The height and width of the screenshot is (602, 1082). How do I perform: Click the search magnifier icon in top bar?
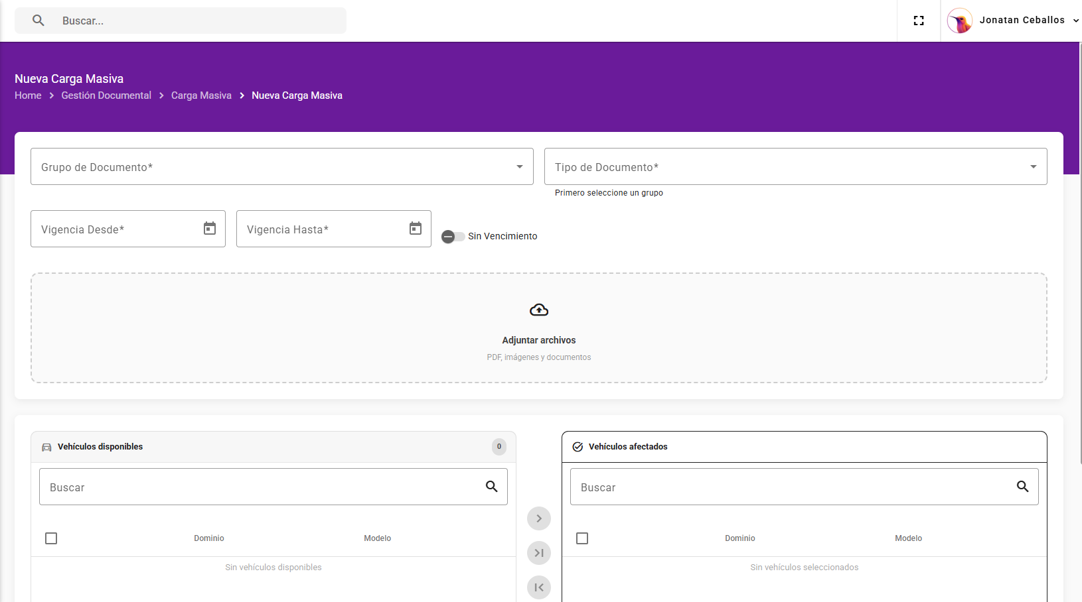tap(39, 21)
